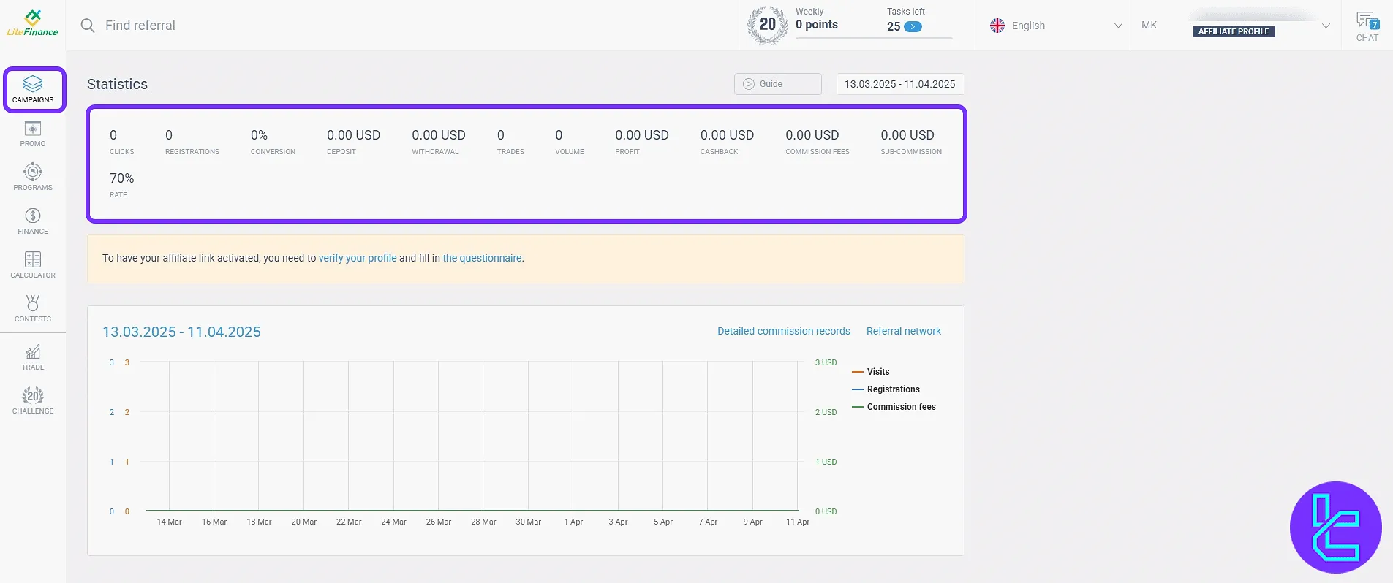Open Detailed commission records link

point(784,331)
